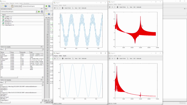The image size is (187, 105).
Task: Open Editar menu in Figure 1
Action: [60, 5]
